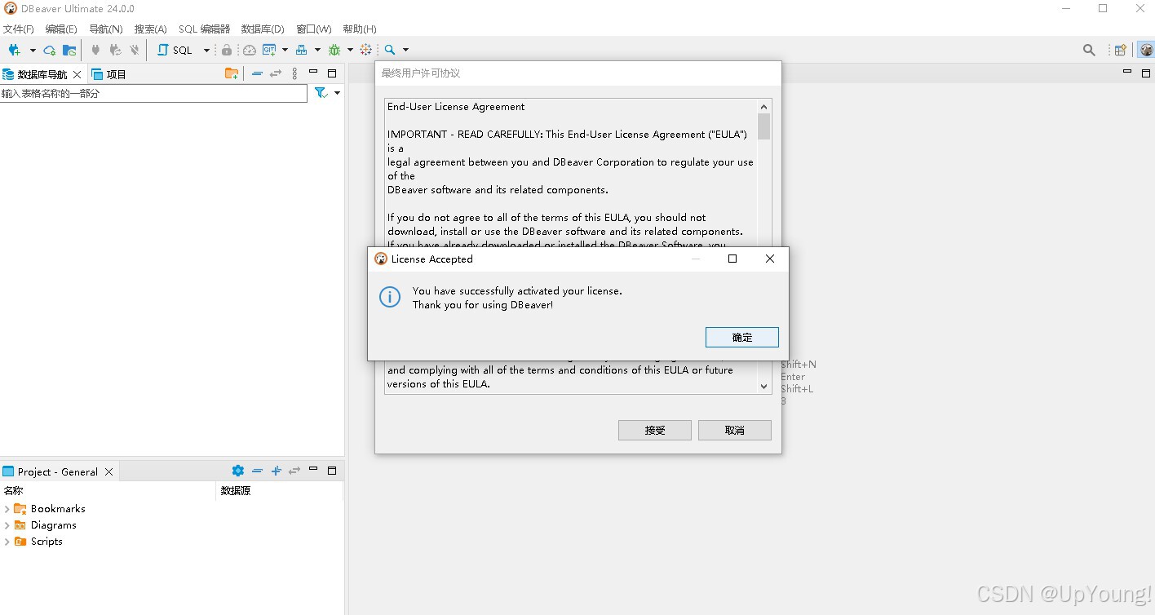Click link-with-editor arrows in Project panel
The image size is (1155, 615).
[x=294, y=471]
